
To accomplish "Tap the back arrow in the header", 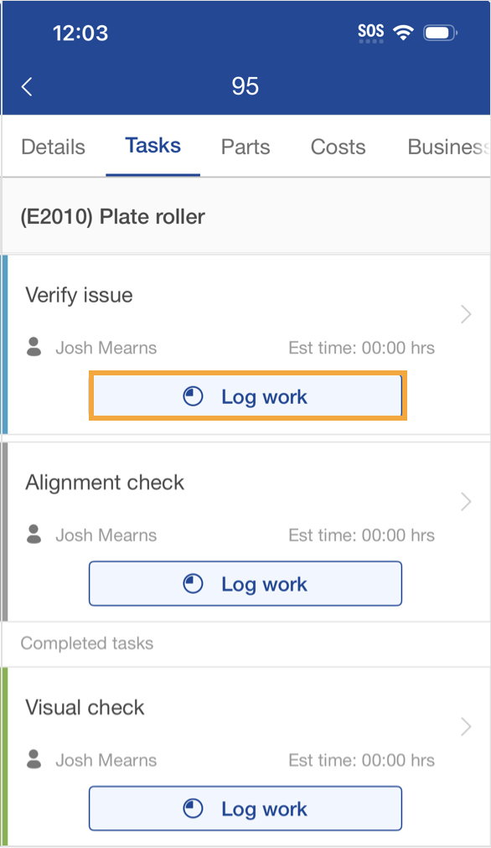I will point(26,86).
